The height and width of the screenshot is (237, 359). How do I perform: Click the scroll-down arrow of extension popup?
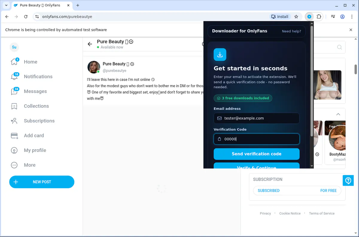point(312,166)
